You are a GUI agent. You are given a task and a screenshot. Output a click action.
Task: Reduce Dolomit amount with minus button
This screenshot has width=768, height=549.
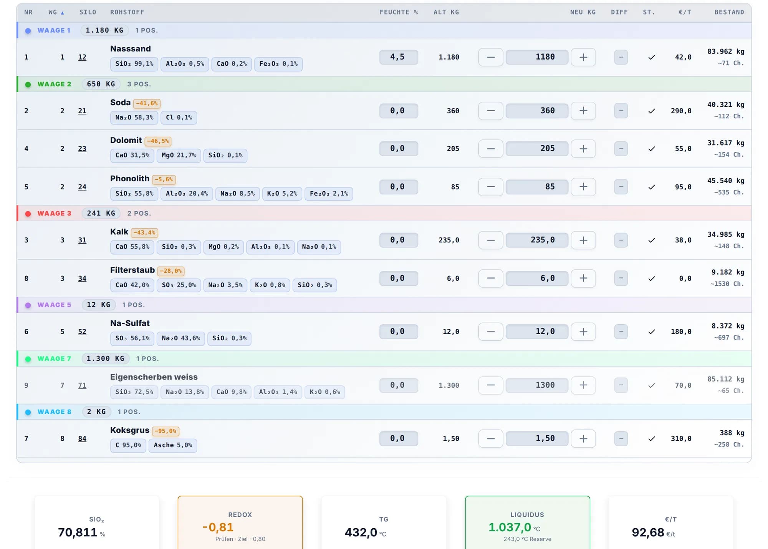pyautogui.click(x=490, y=149)
